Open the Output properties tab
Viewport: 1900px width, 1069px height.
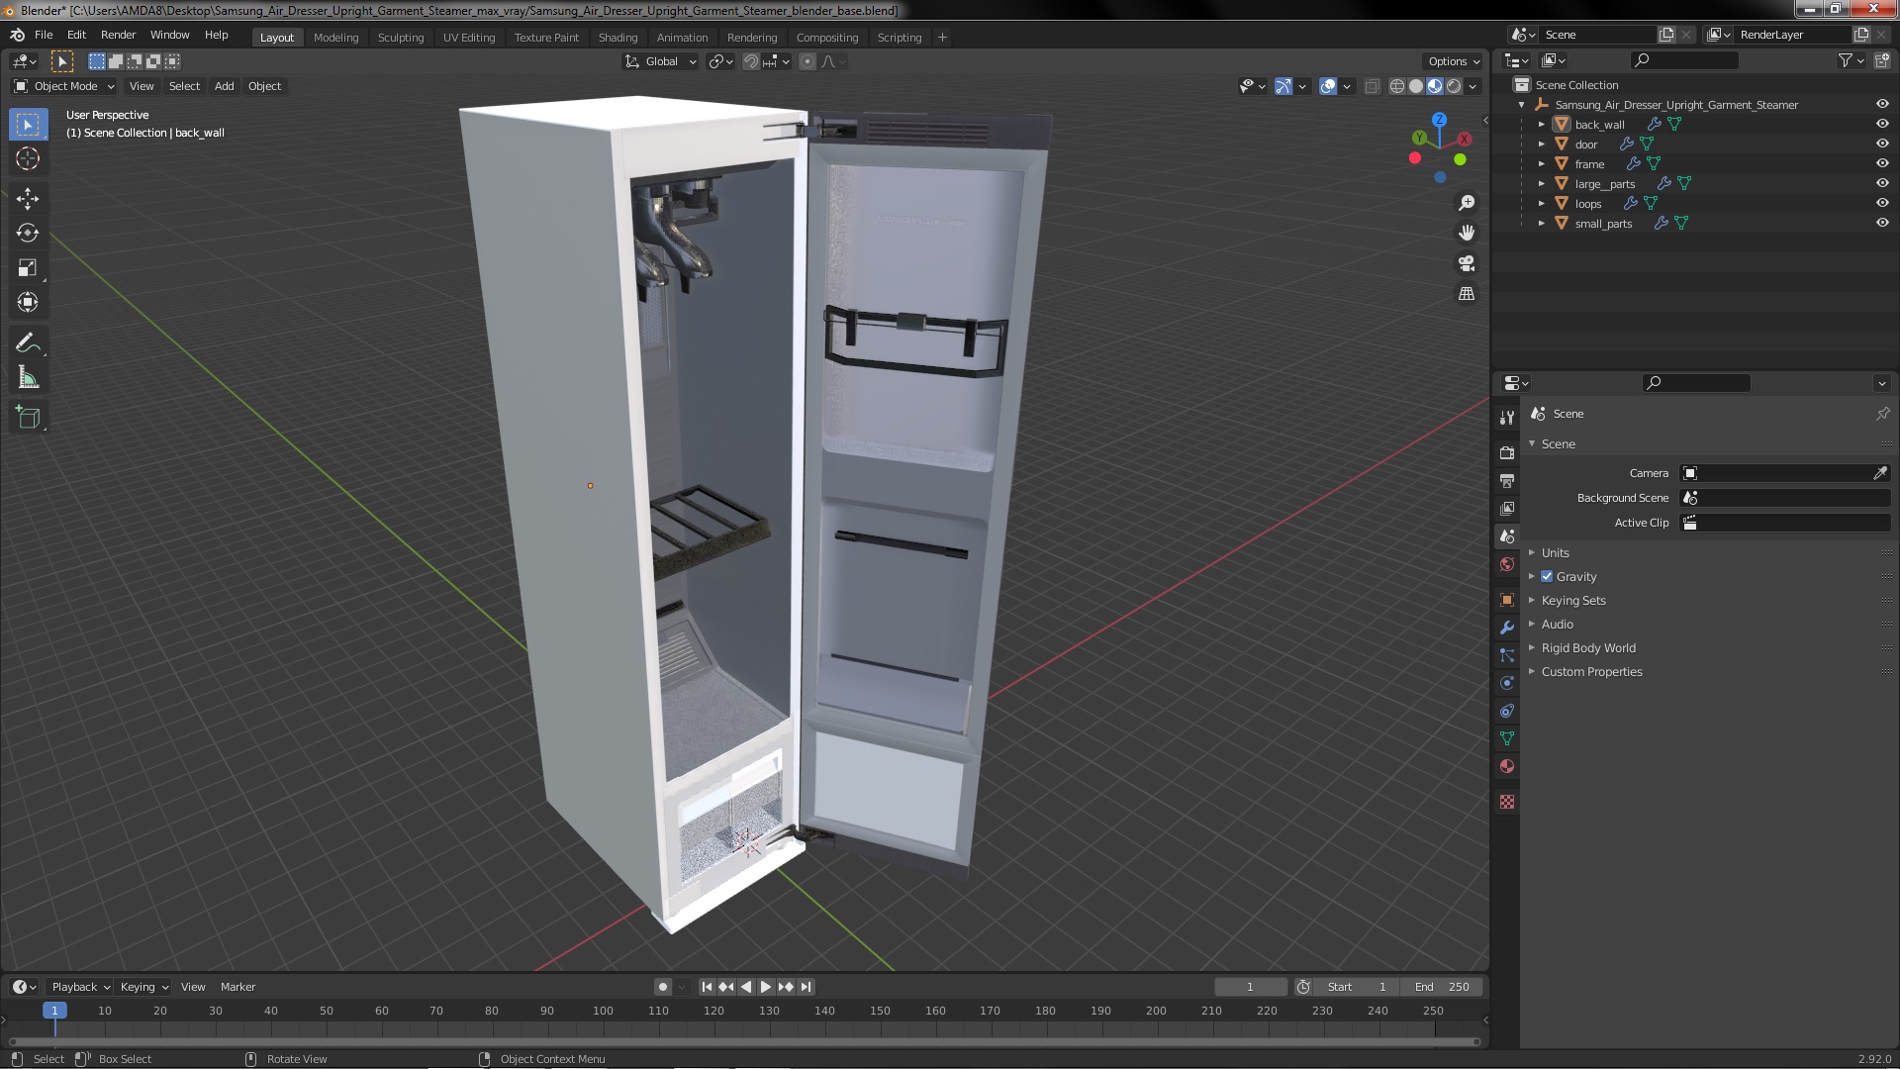click(1507, 481)
